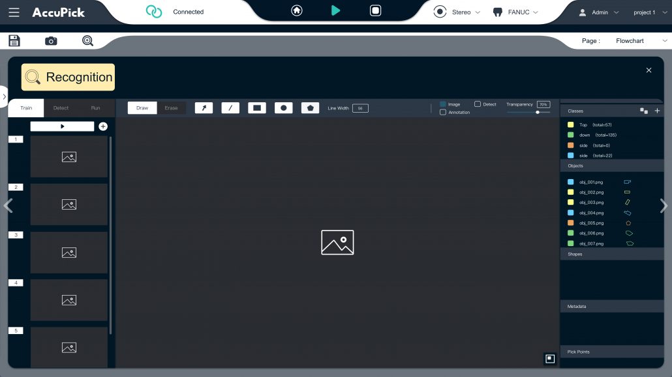Select image thumbnail number 2
The image size is (672, 377).
[x=69, y=204]
